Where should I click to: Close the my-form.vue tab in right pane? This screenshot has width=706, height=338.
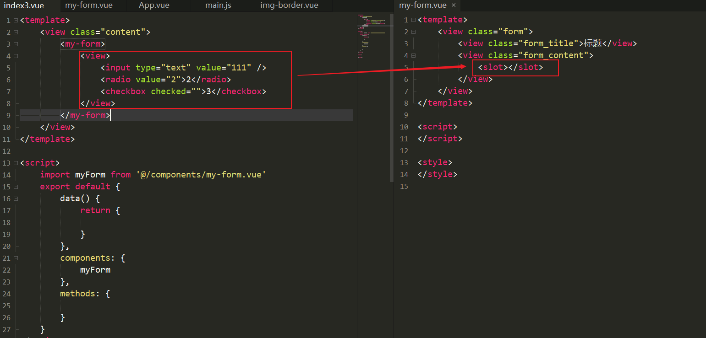coord(454,5)
